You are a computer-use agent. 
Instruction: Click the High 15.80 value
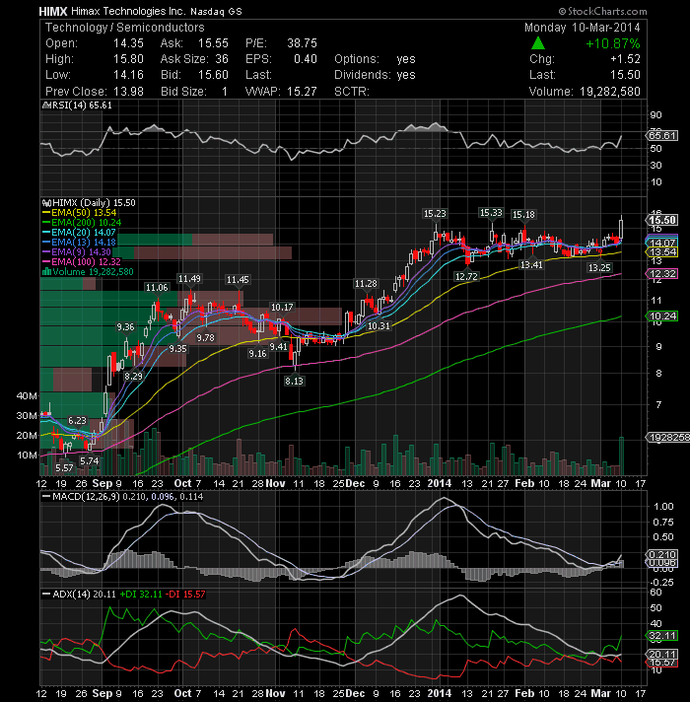(128, 59)
